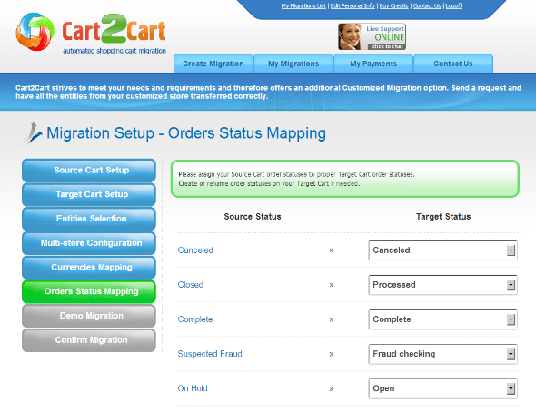
Task: Open Live Support chat banner
Action: pos(372,36)
